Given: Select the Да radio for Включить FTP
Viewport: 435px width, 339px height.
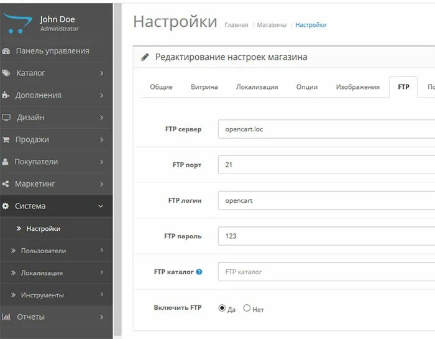Looking at the screenshot, I should (x=222, y=308).
